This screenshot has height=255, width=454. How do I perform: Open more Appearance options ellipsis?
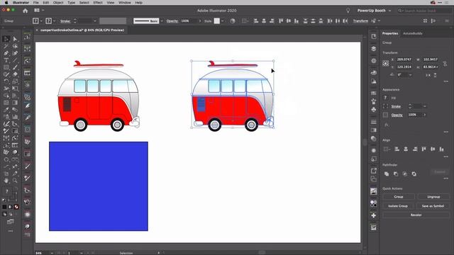[446, 132]
